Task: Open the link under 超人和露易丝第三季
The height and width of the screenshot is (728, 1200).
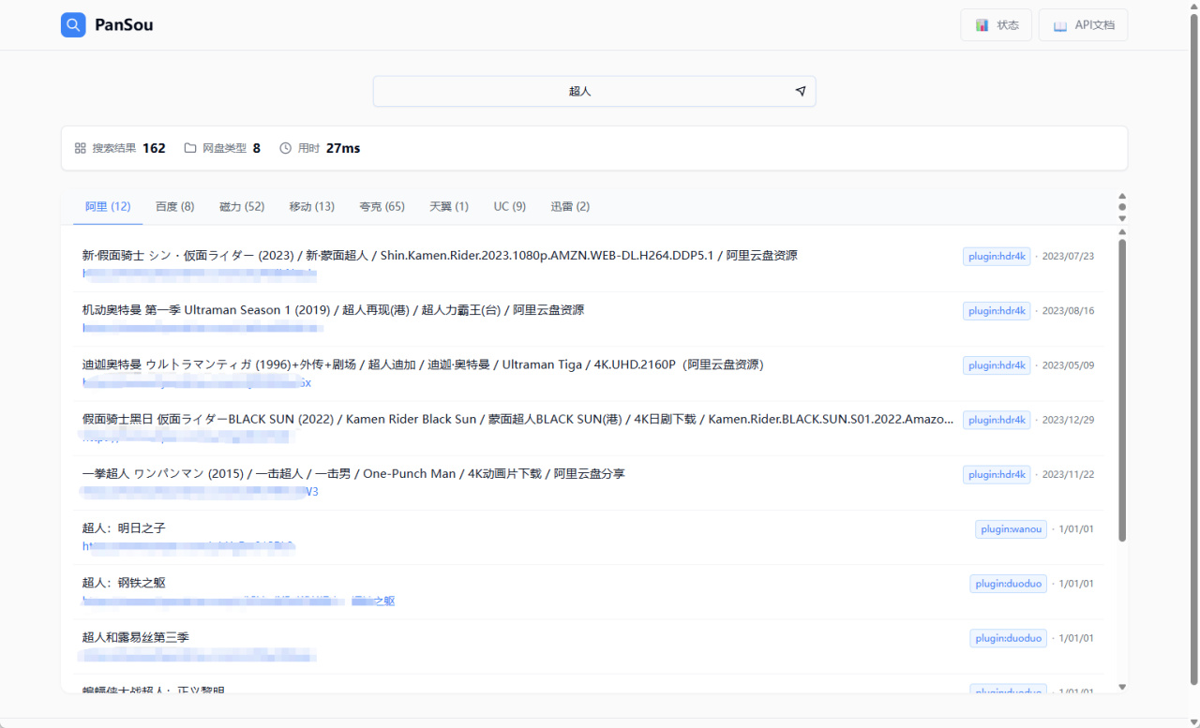Action: coord(198,655)
